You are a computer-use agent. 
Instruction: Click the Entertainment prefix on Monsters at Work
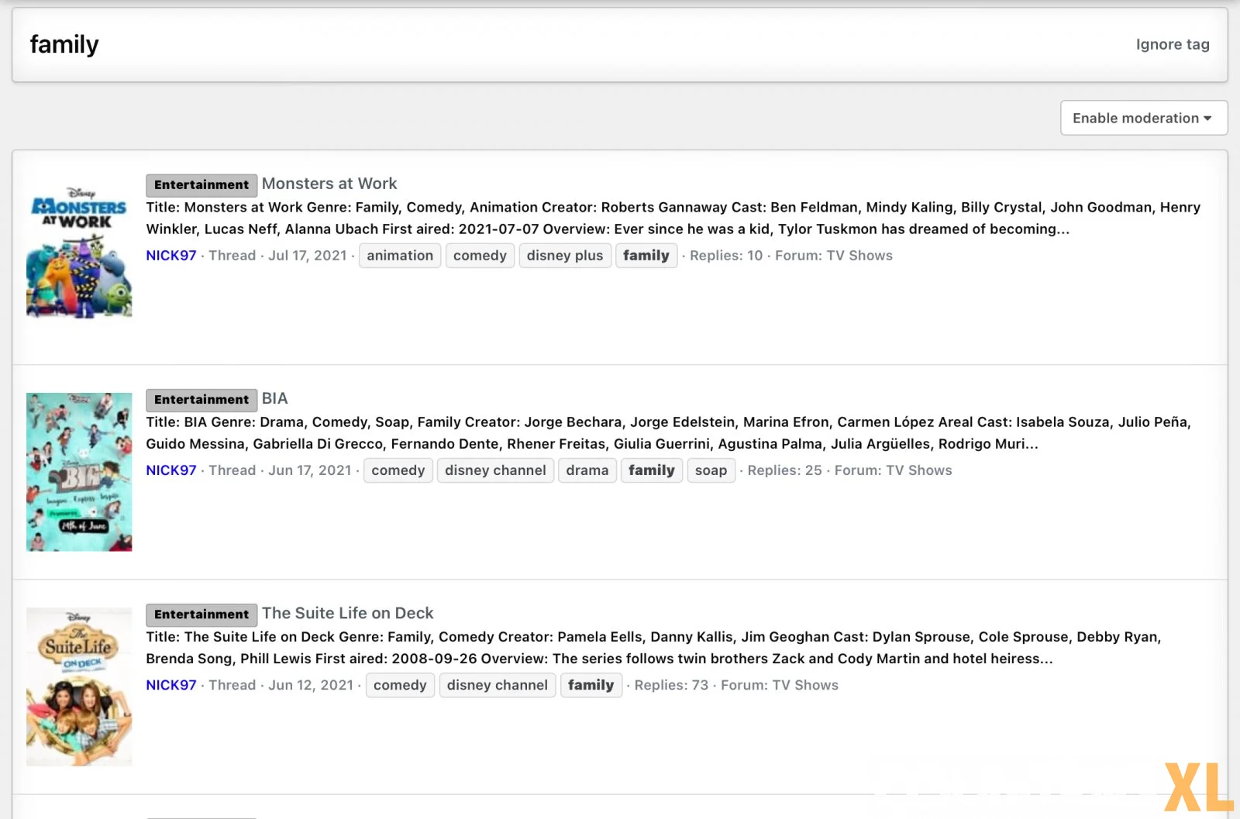tap(201, 184)
